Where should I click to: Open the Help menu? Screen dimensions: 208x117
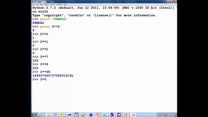[x=65, y=5]
